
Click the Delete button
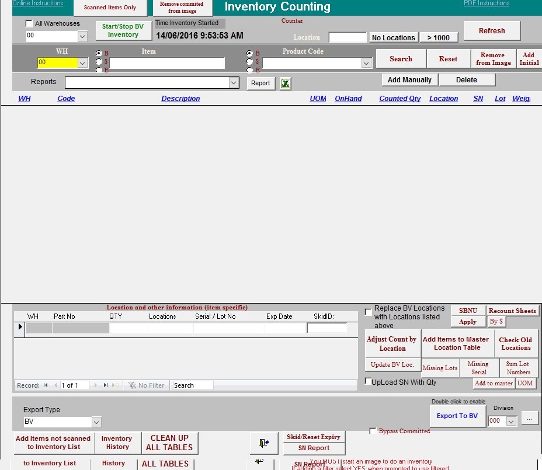[x=467, y=80]
